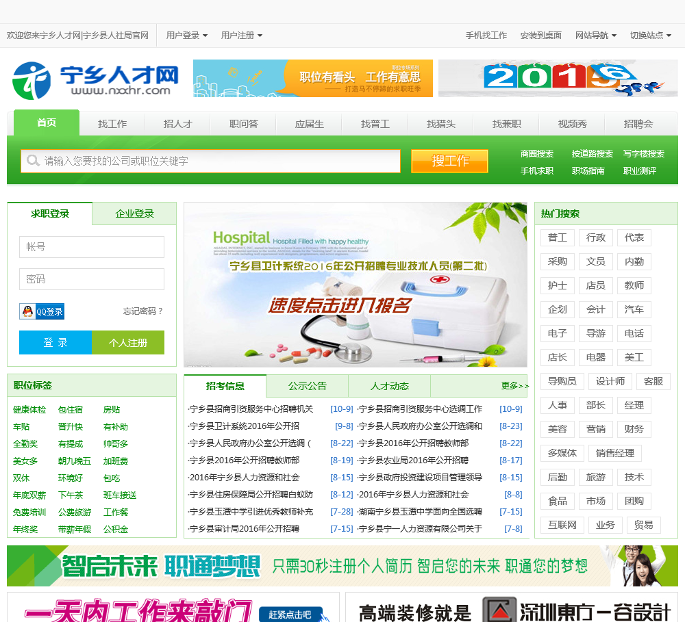685x622 pixels.
Task: Click 职场指南 link
Action: [588, 170]
